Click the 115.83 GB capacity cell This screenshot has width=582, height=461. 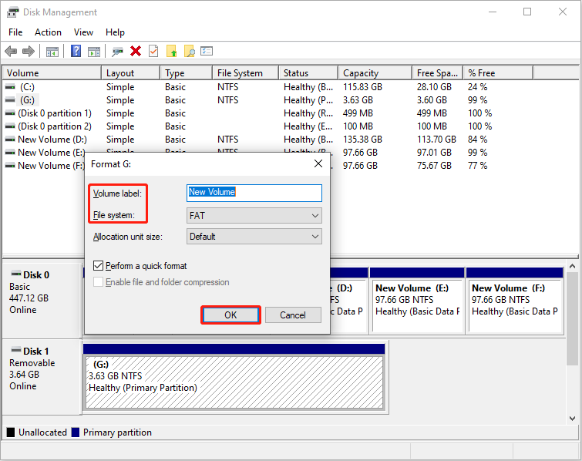(362, 87)
